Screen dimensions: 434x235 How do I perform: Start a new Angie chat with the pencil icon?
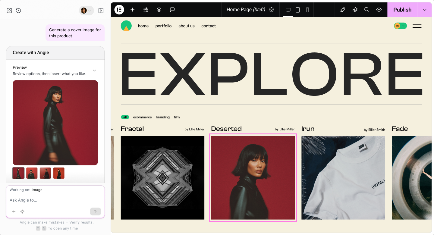9,10
